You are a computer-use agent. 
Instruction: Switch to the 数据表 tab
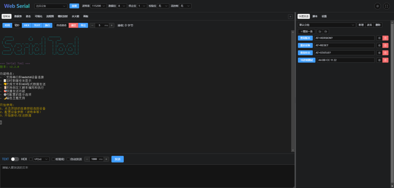click(x=18, y=16)
